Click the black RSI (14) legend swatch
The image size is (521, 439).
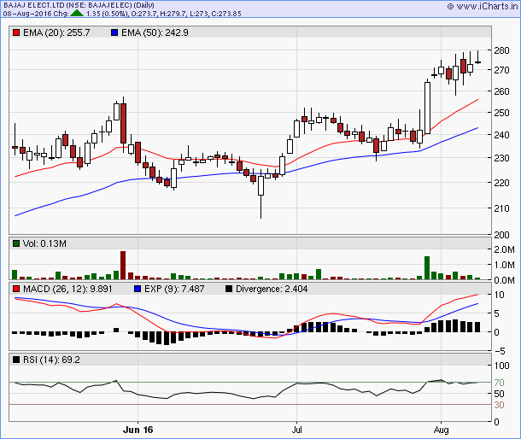point(16,360)
